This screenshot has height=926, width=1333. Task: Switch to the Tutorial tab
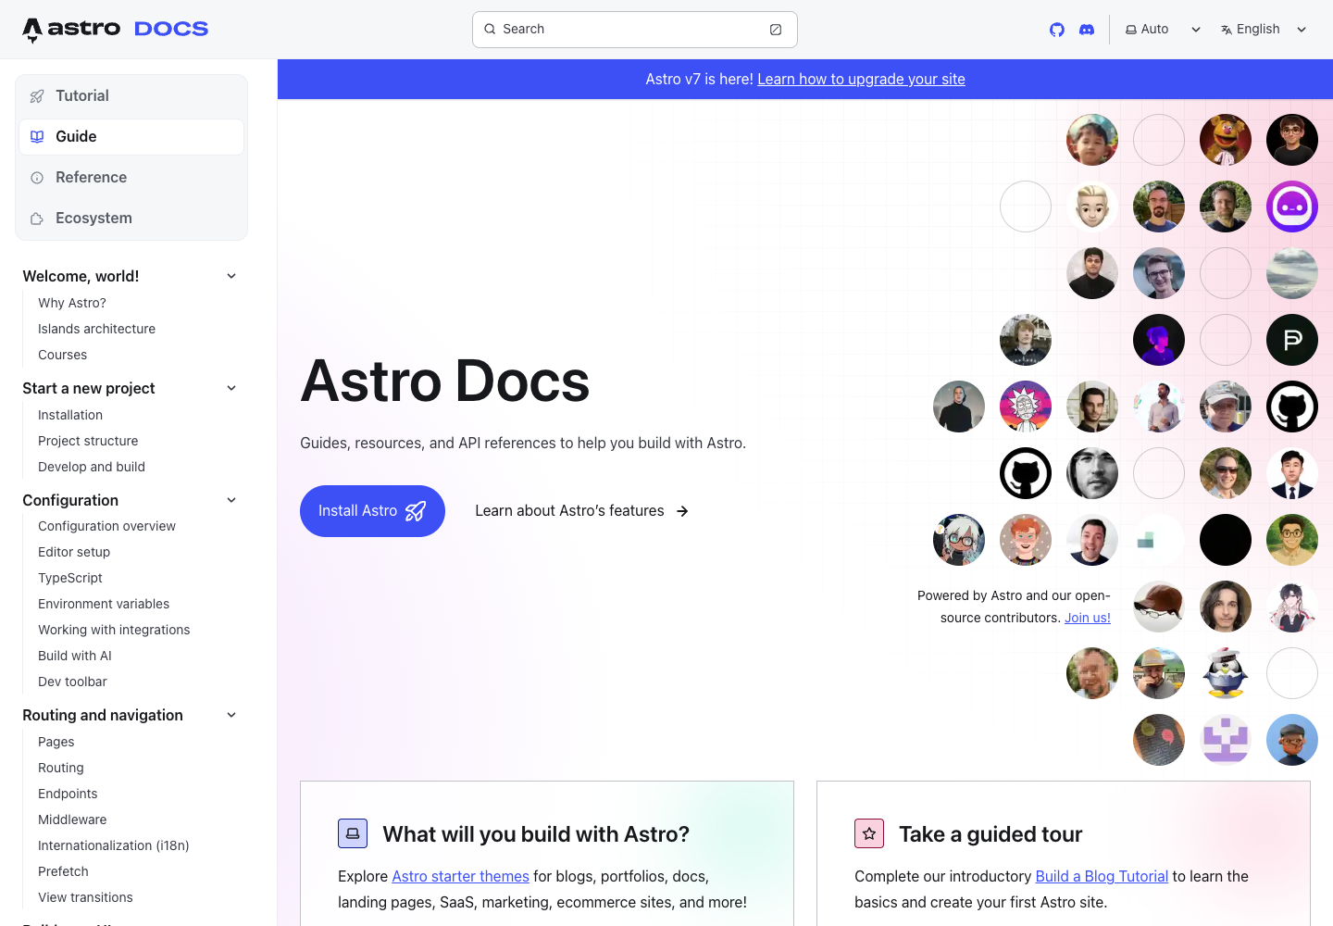click(131, 96)
